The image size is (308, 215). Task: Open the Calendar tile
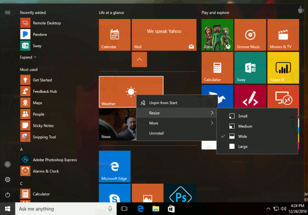(114, 35)
